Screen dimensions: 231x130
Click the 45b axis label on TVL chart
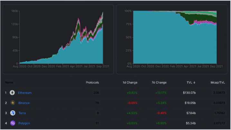click(15, 50)
